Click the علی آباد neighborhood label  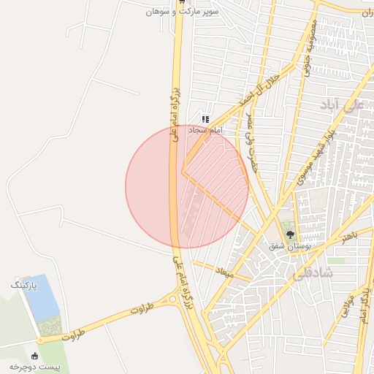(342, 105)
